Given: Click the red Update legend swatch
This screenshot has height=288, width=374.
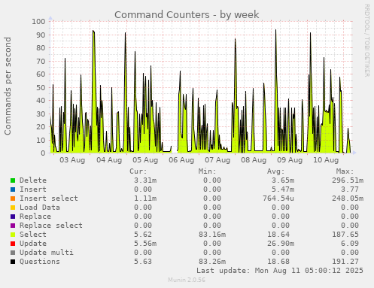Looking at the screenshot, I should [13, 244].
